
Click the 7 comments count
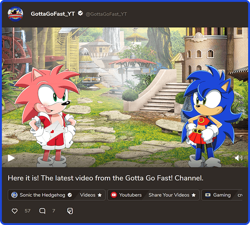[x=54, y=211]
